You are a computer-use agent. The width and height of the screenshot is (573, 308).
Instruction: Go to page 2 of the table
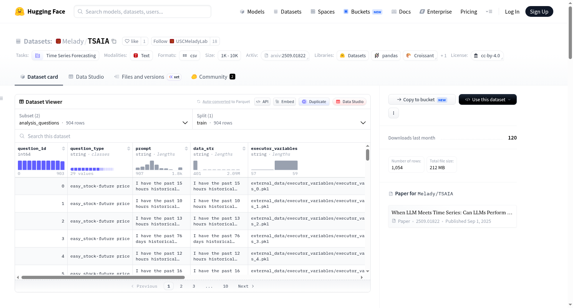click(181, 286)
